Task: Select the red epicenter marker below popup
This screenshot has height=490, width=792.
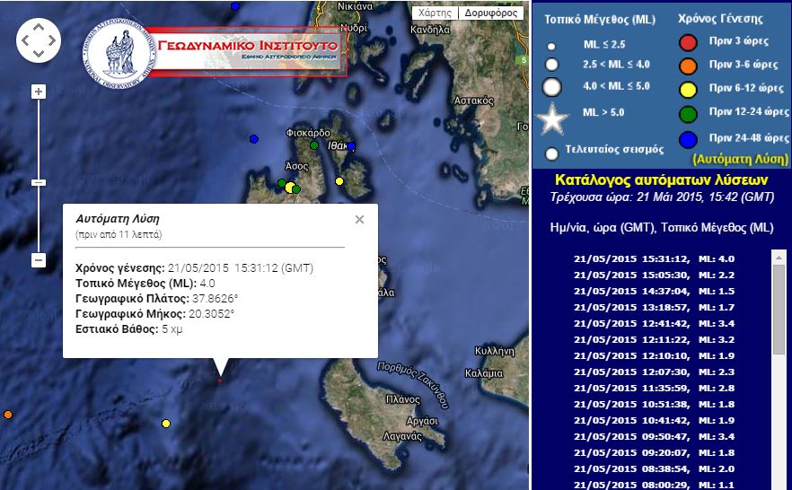Action: pyautogui.click(x=219, y=381)
